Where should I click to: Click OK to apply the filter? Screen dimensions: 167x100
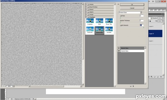click(132, 4)
